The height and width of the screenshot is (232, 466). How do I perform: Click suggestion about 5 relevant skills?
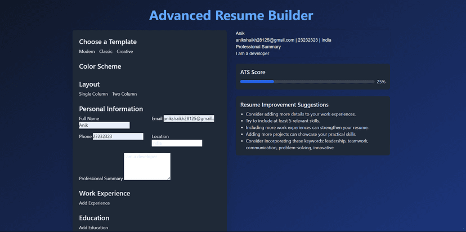coord(283,121)
